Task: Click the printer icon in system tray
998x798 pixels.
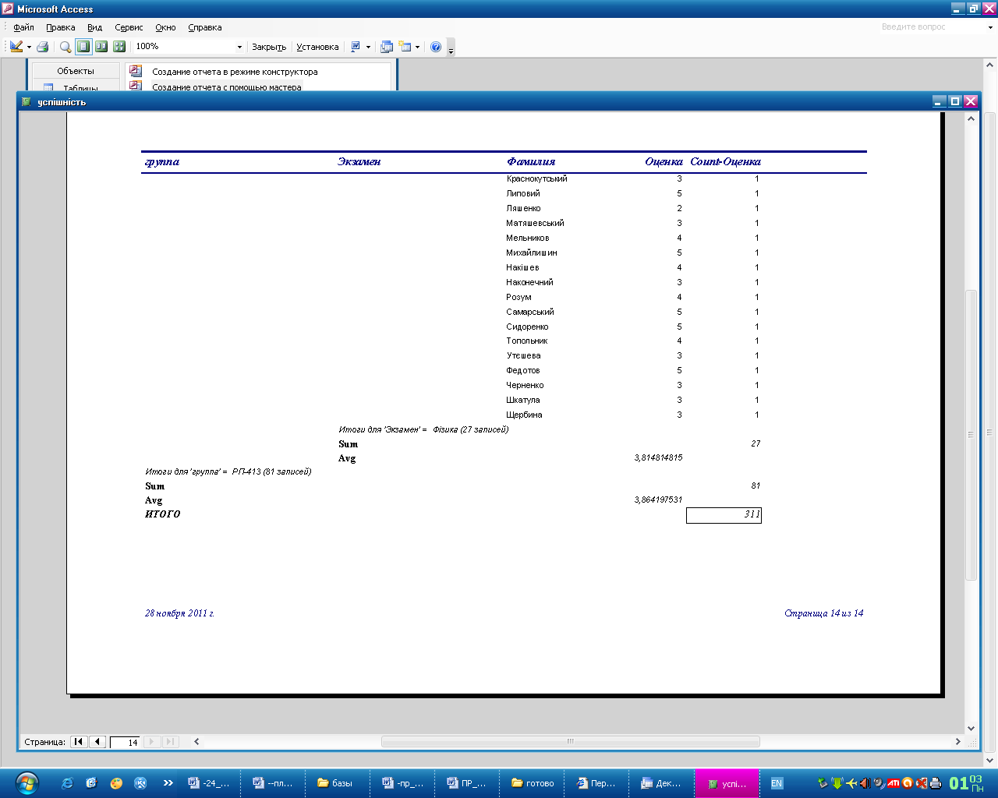Action: (x=935, y=783)
